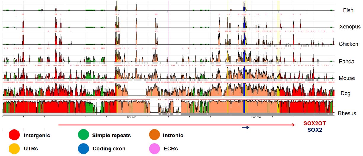Click the long red SOX2OT transcript arrow

point(177,125)
